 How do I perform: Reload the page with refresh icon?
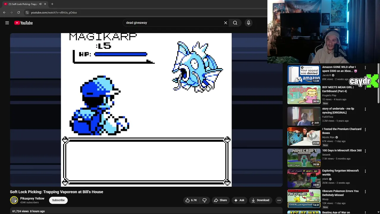coord(18,12)
